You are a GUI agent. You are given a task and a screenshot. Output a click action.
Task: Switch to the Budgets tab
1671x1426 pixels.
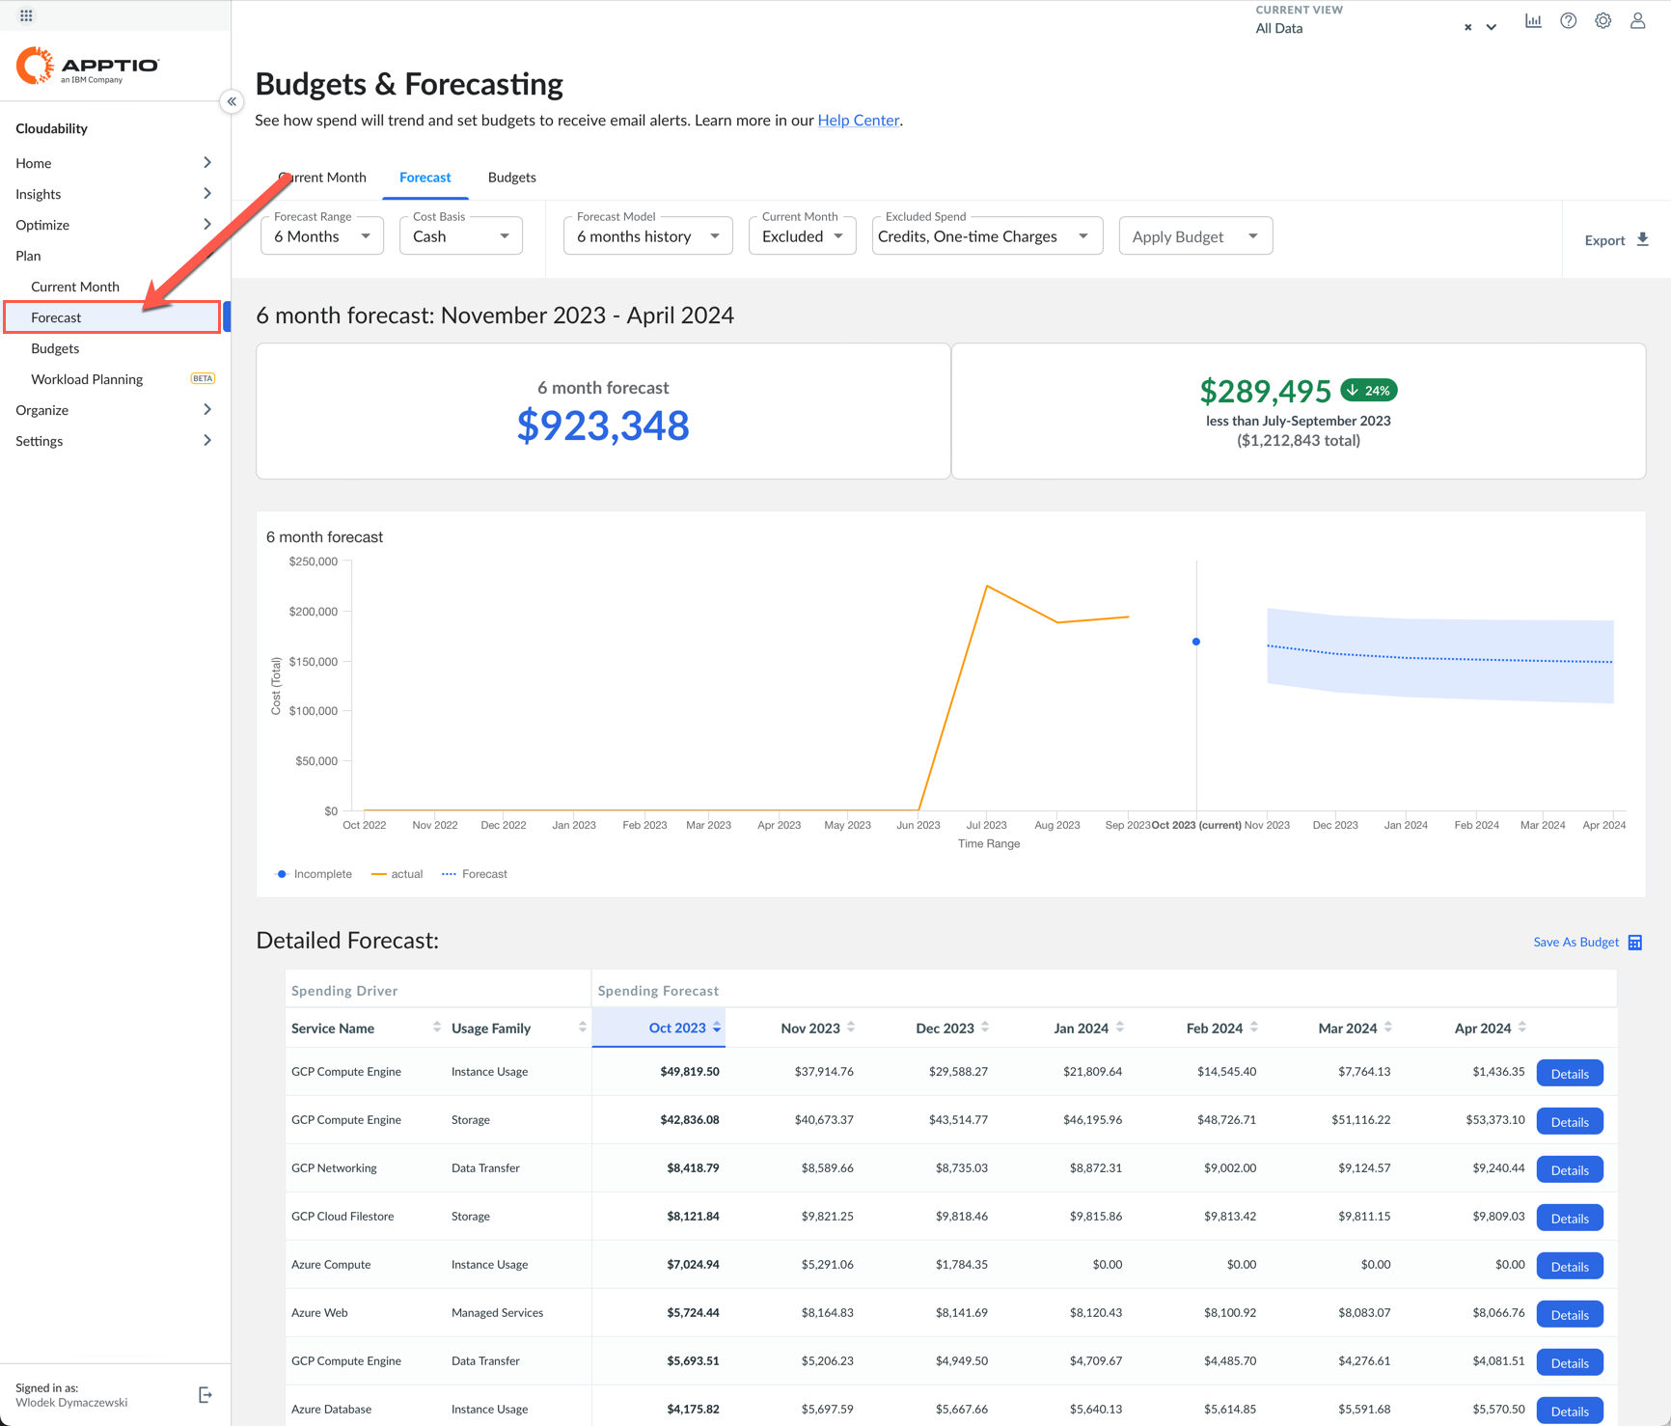(511, 178)
